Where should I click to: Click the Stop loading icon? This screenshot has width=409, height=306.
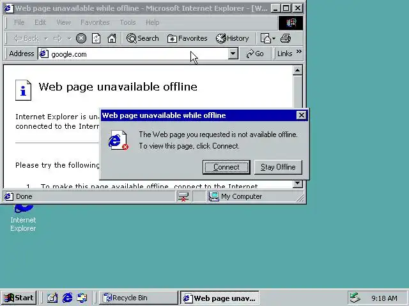(81, 38)
